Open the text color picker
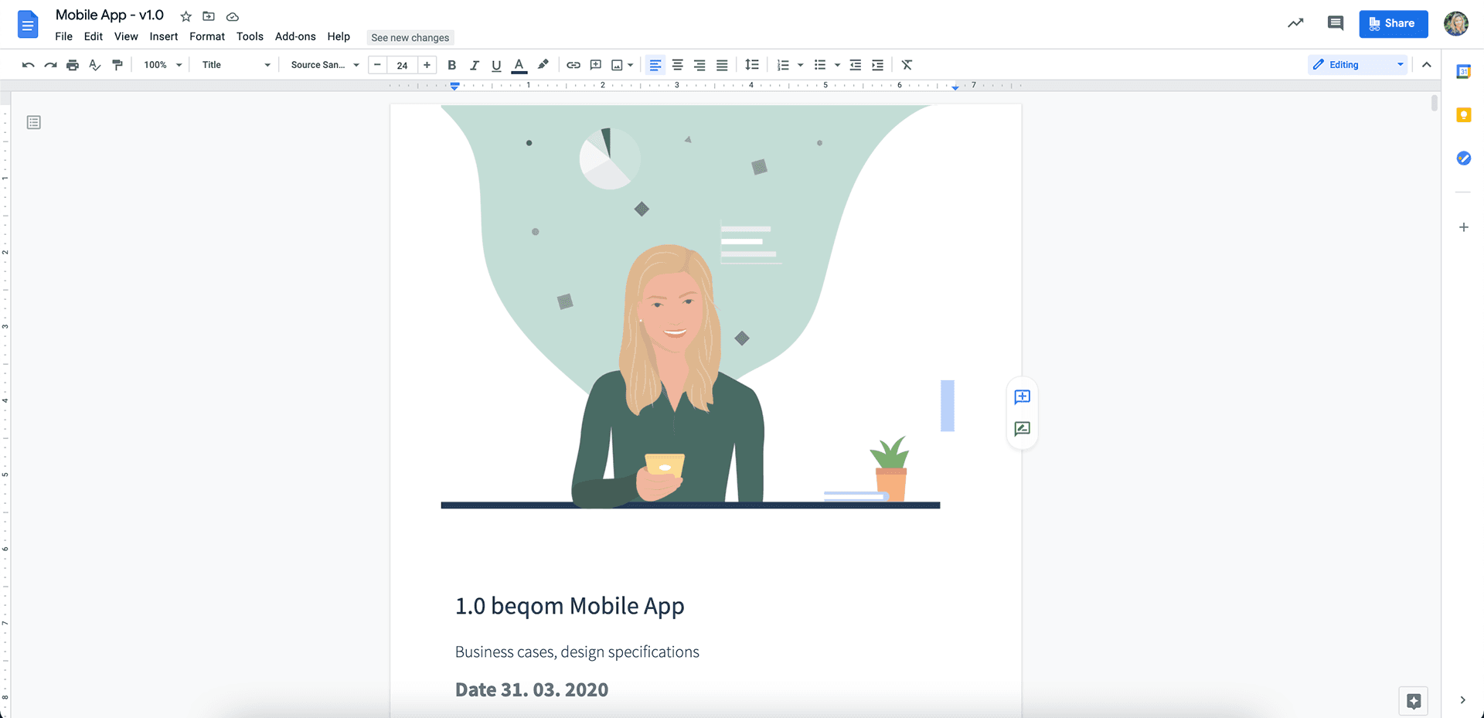 point(519,65)
